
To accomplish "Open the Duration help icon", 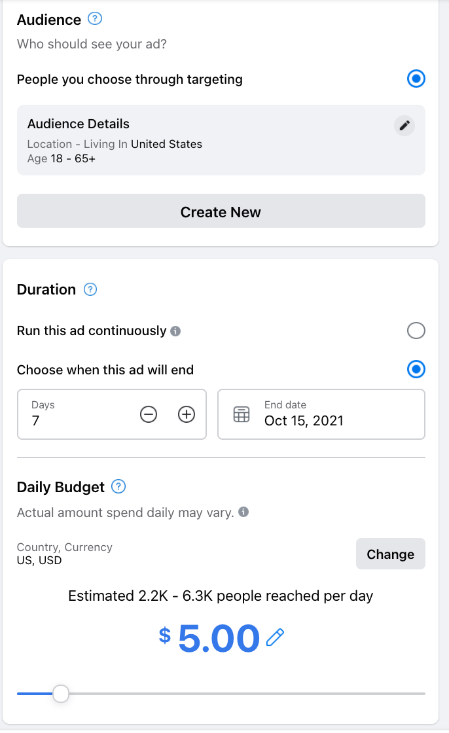I will (91, 289).
